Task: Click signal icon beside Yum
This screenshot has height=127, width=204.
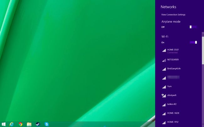Action: [164, 87]
